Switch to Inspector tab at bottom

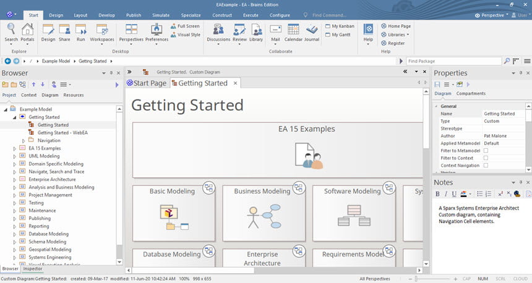coord(33,269)
